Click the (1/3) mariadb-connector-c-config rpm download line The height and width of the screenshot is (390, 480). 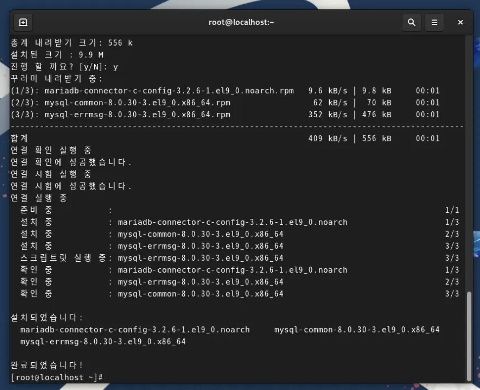click(225, 91)
